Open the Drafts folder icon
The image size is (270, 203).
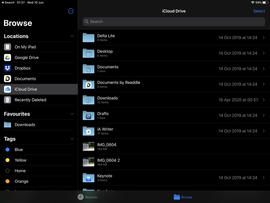(88, 115)
